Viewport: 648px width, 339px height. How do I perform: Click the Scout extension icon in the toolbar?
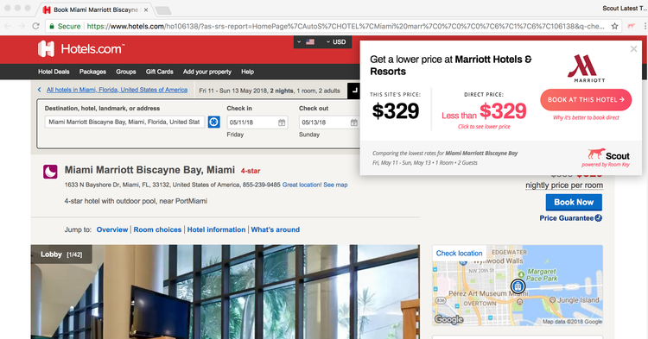tap(631, 26)
